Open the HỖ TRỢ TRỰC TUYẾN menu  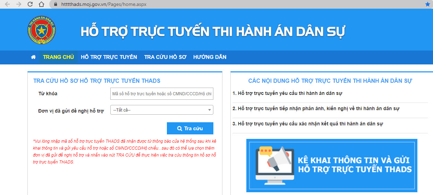[109, 57]
